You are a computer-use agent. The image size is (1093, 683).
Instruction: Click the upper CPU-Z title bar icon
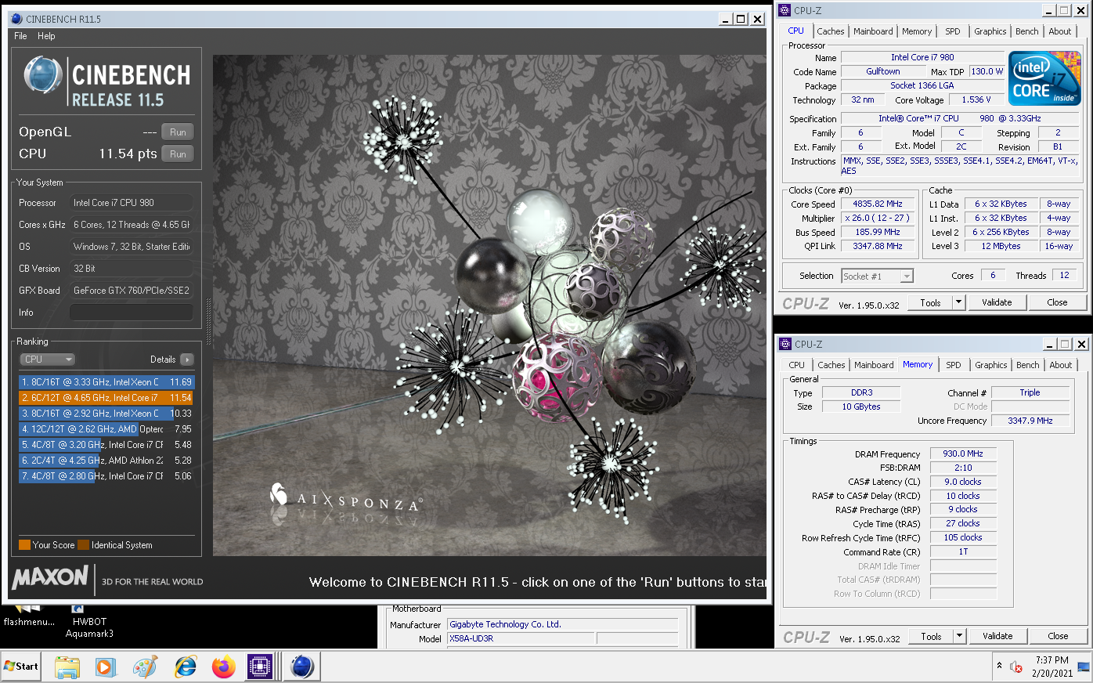coord(785,10)
